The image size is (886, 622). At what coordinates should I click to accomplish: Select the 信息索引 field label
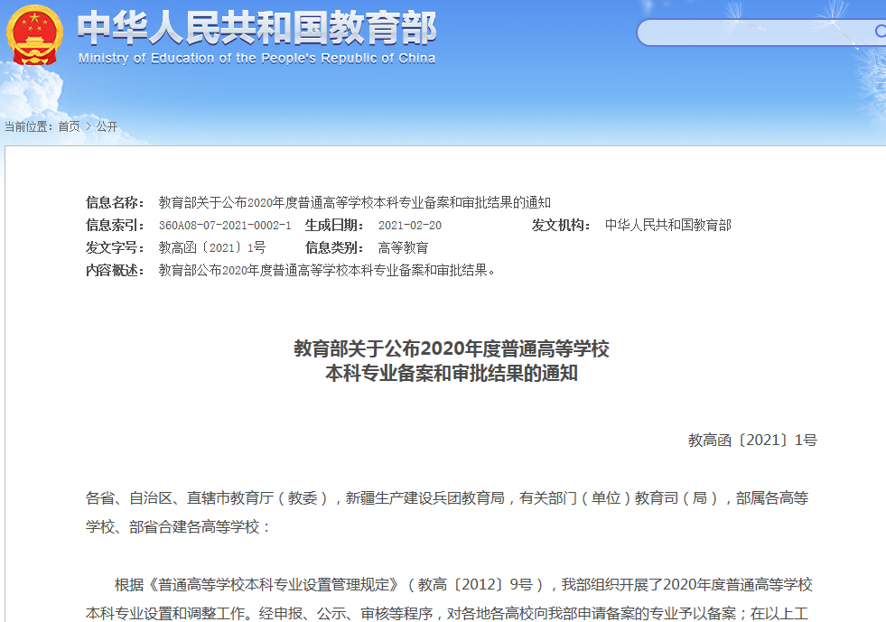coord(115,225)
